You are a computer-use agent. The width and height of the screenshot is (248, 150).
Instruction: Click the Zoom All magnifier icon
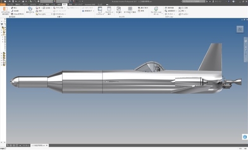coord(166,11)
